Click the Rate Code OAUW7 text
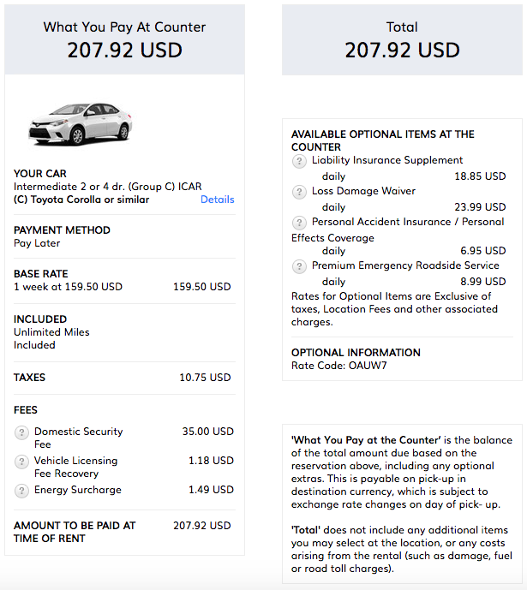This screenshot has height=590, width=527. 338,366
